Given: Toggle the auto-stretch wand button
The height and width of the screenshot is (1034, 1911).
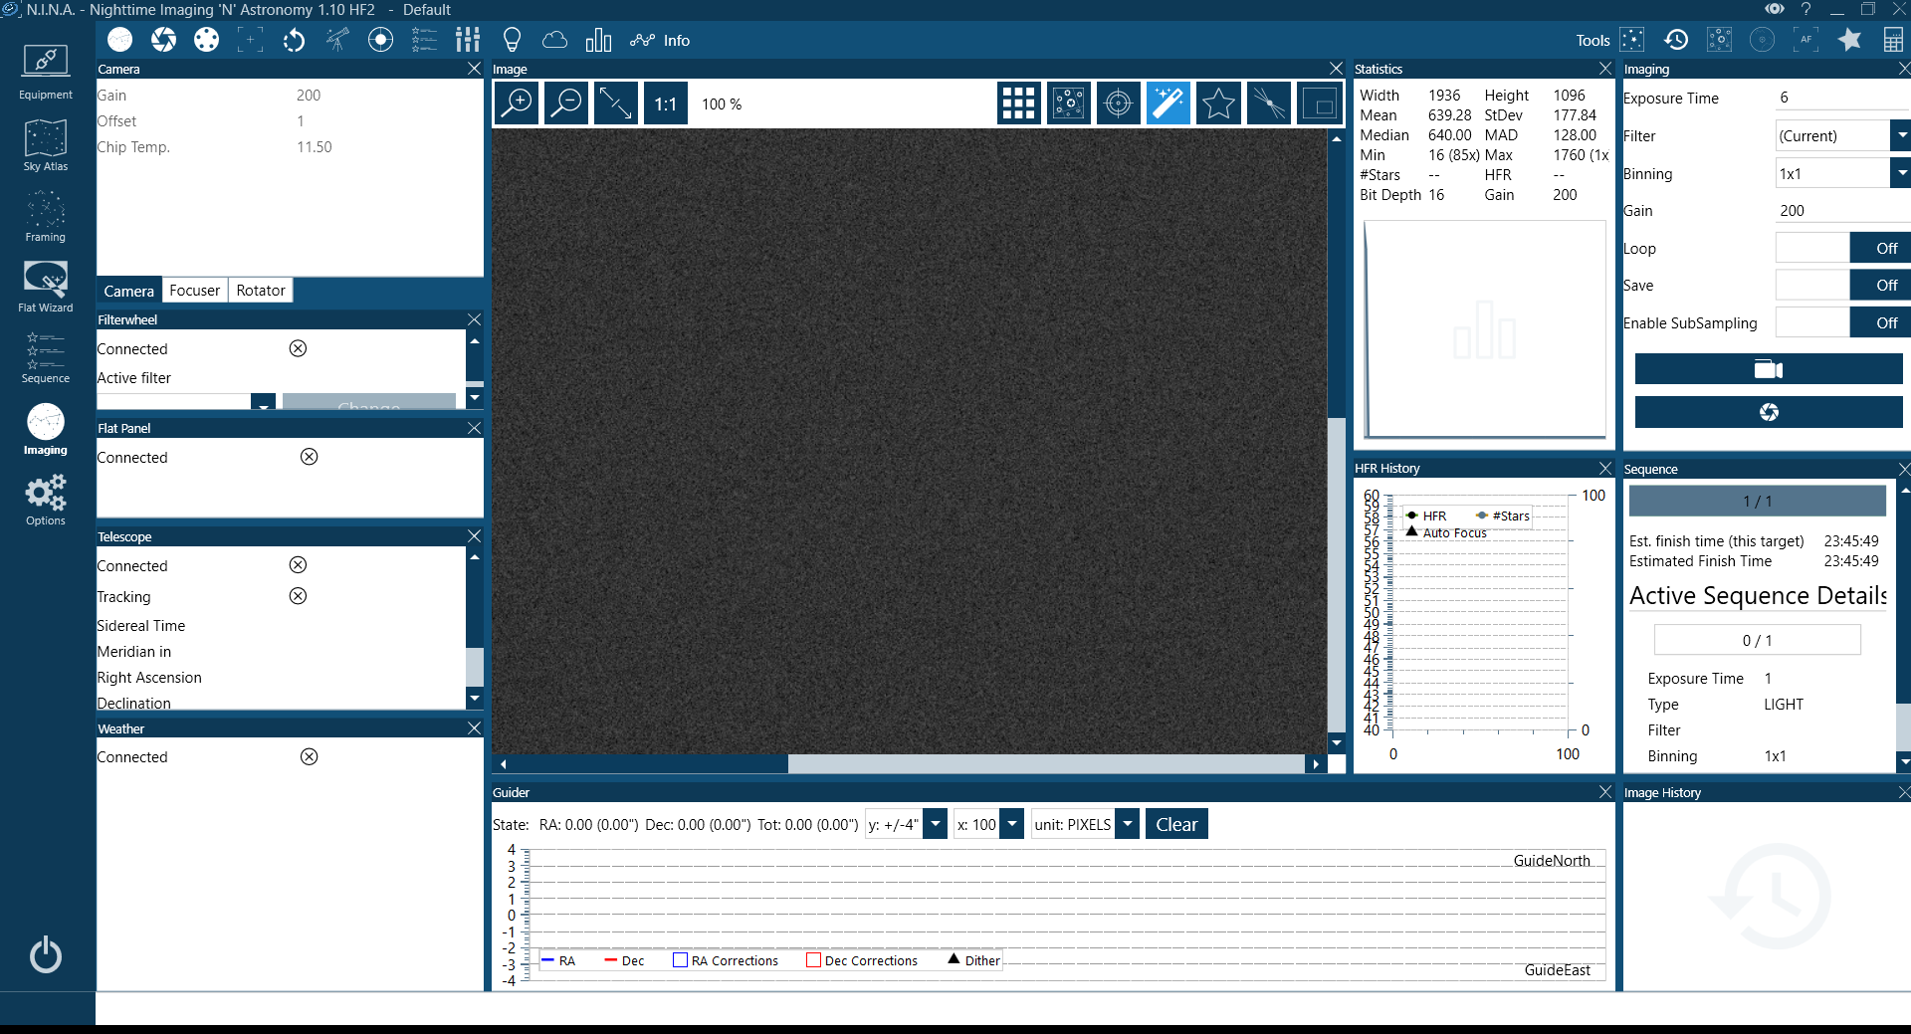Looking at the screenshot, I should [1168, 103].
